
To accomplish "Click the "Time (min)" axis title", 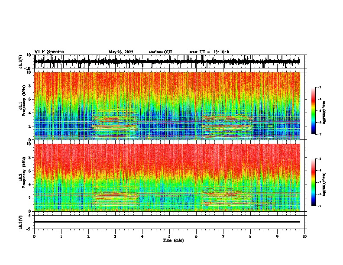I will 173,240.
